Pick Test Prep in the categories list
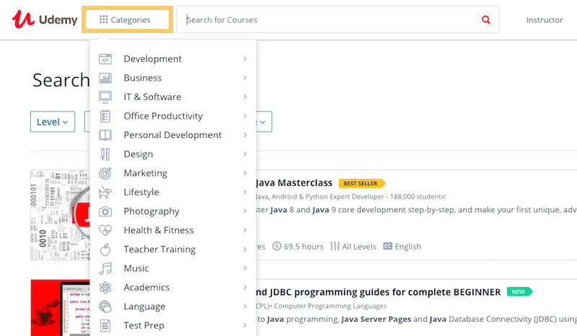Screen dimensions: 577x336 click(173, 325)
